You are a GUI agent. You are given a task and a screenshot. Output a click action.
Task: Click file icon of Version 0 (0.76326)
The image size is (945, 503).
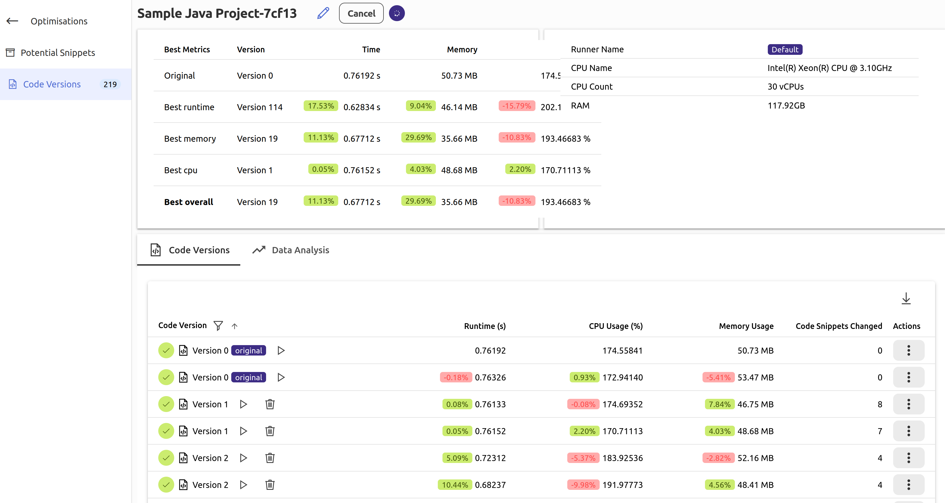[183, 377]
